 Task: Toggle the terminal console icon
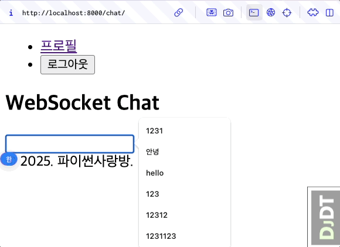click(254, 13)
